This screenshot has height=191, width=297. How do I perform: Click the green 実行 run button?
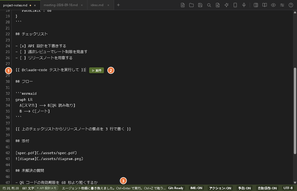click(97, 71)
